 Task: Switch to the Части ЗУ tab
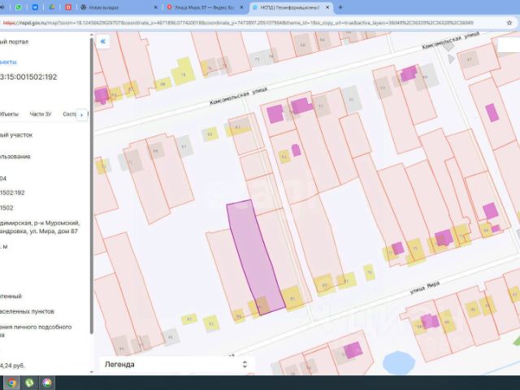(41, 114)
